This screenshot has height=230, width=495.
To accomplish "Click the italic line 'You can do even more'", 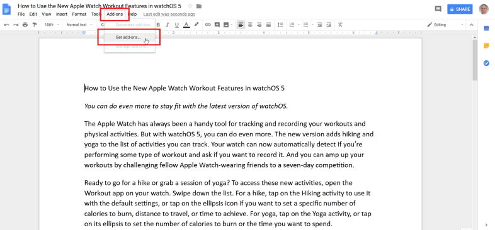I will pyautogui.click(x=186, y=106).
